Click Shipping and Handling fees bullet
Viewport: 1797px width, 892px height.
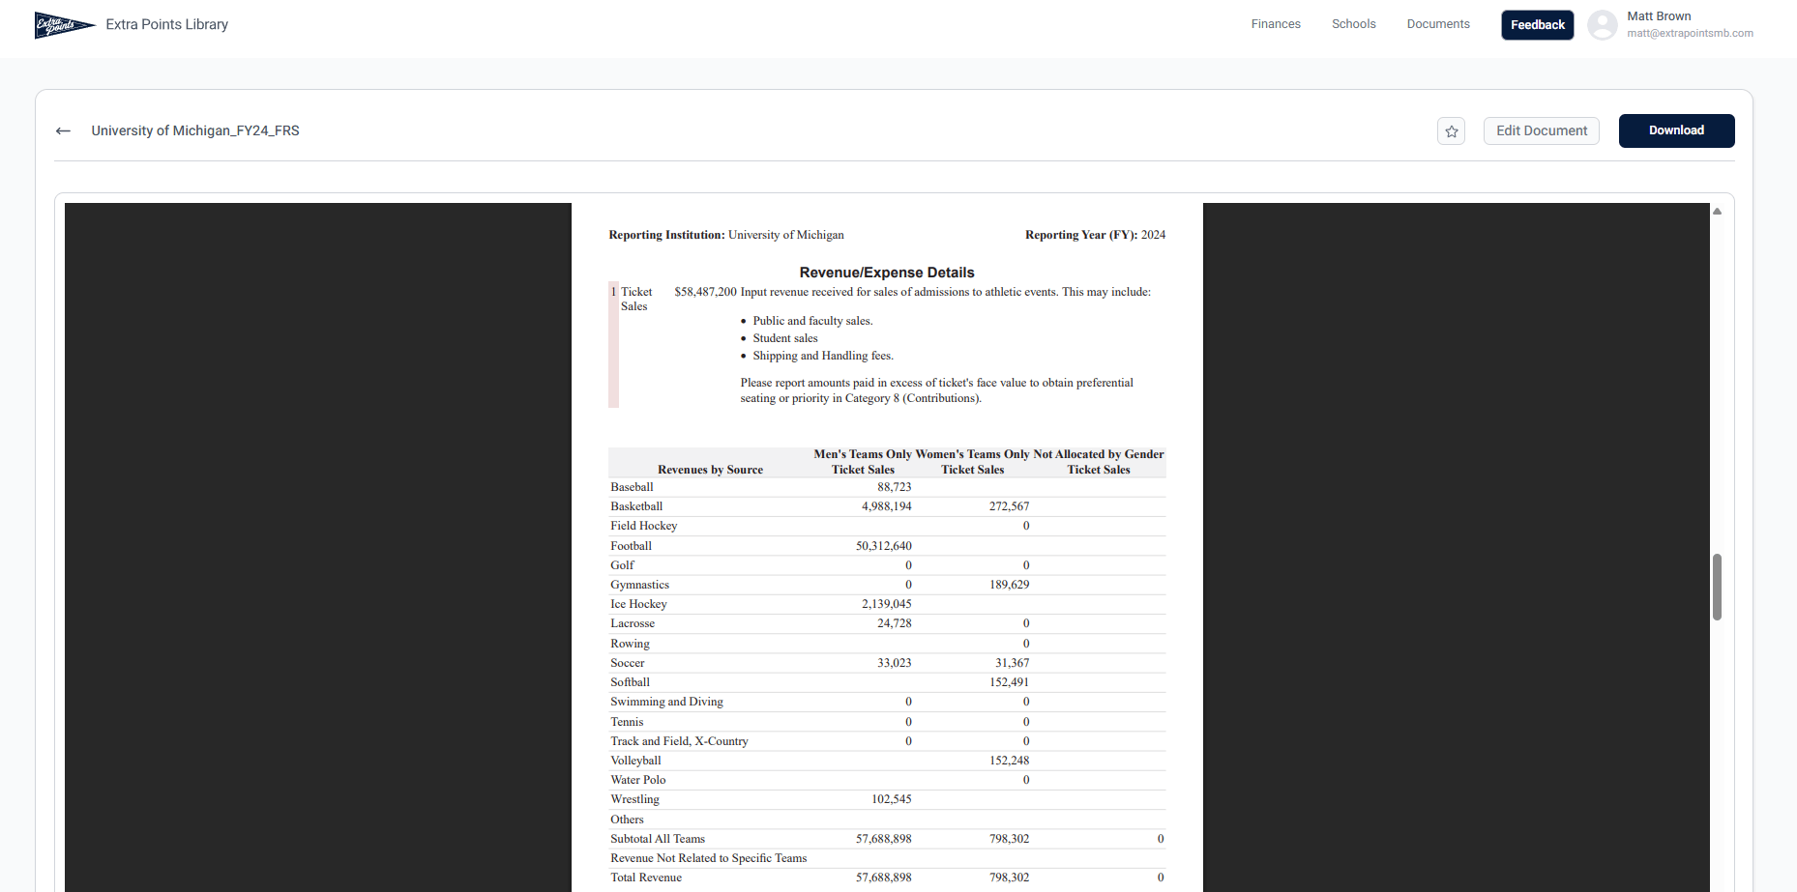[823, 356]
